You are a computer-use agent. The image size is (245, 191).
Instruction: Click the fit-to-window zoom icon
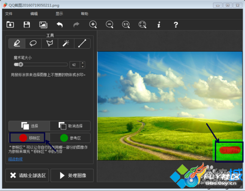(143, 25)
